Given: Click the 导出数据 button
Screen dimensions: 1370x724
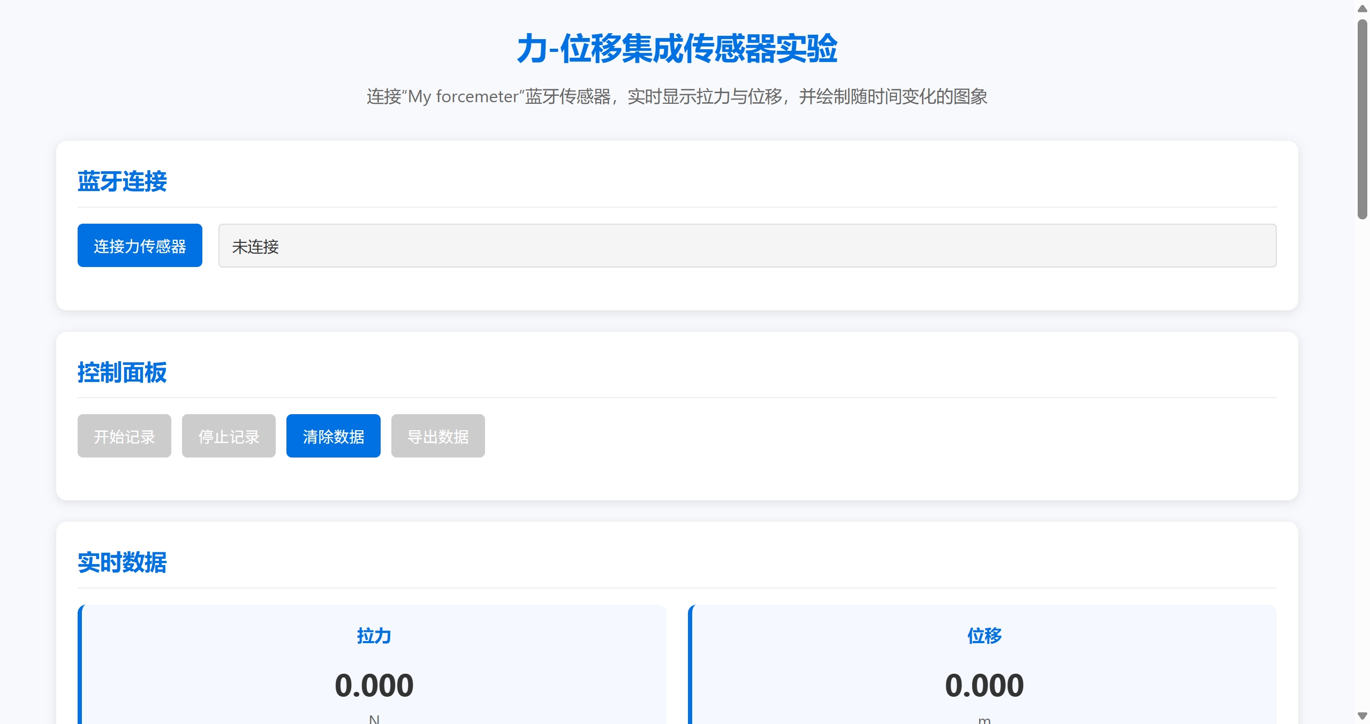Looking at the screenshot, I should 437,436.
